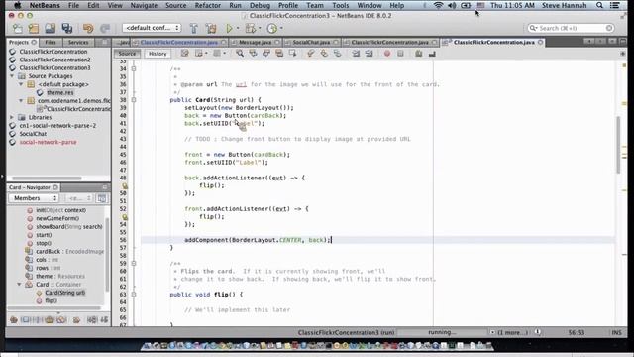
Task: Toggle Navigator sort by name button
Action: coord(92,319)
